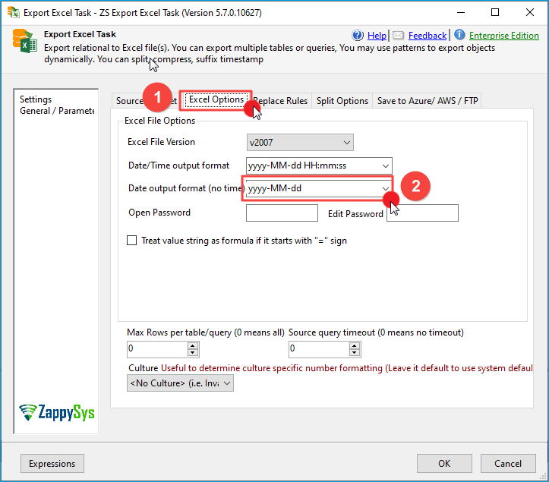This screenshot has height=482, width=549.
Task: Switch to the Split Options tab
Action: [x=342, y=101]
